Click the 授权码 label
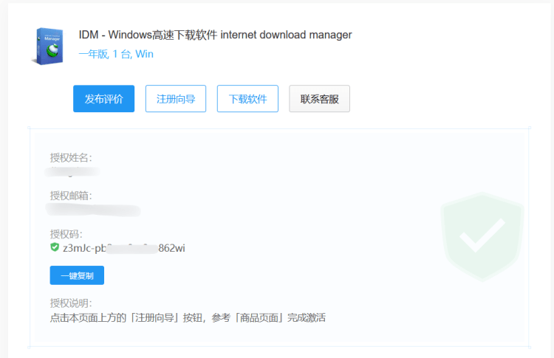 pyautogui.click(x=66, y=234)
